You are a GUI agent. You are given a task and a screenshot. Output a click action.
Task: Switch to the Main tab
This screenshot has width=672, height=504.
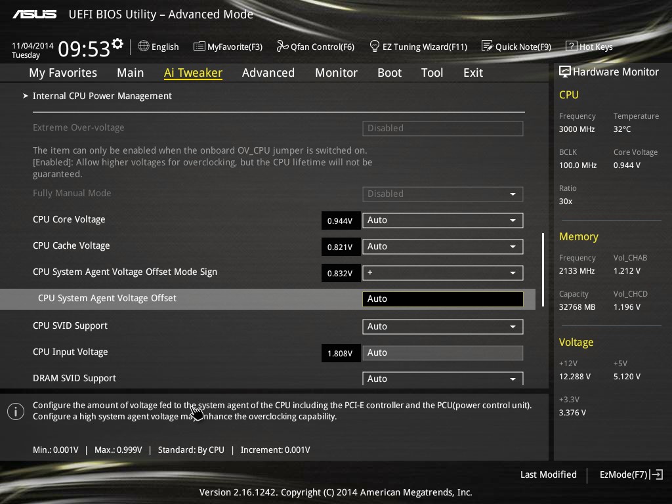tap(131, 73)
